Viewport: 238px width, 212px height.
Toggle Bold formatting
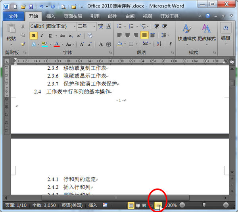[x=34, y=36]
